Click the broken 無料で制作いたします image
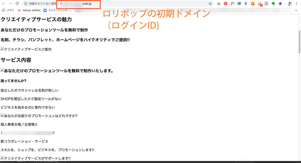The height and width of the screenshot is (163, 301). [x=57, y=71]
